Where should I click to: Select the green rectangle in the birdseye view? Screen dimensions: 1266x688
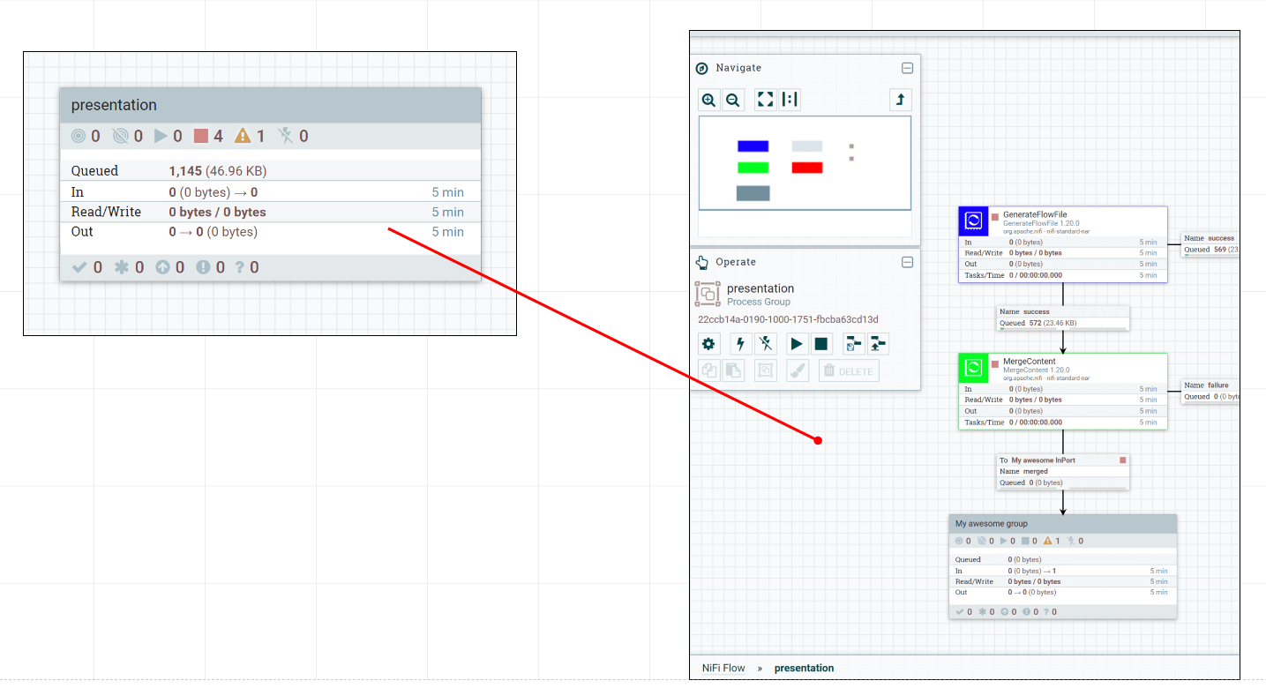(753, 168)
